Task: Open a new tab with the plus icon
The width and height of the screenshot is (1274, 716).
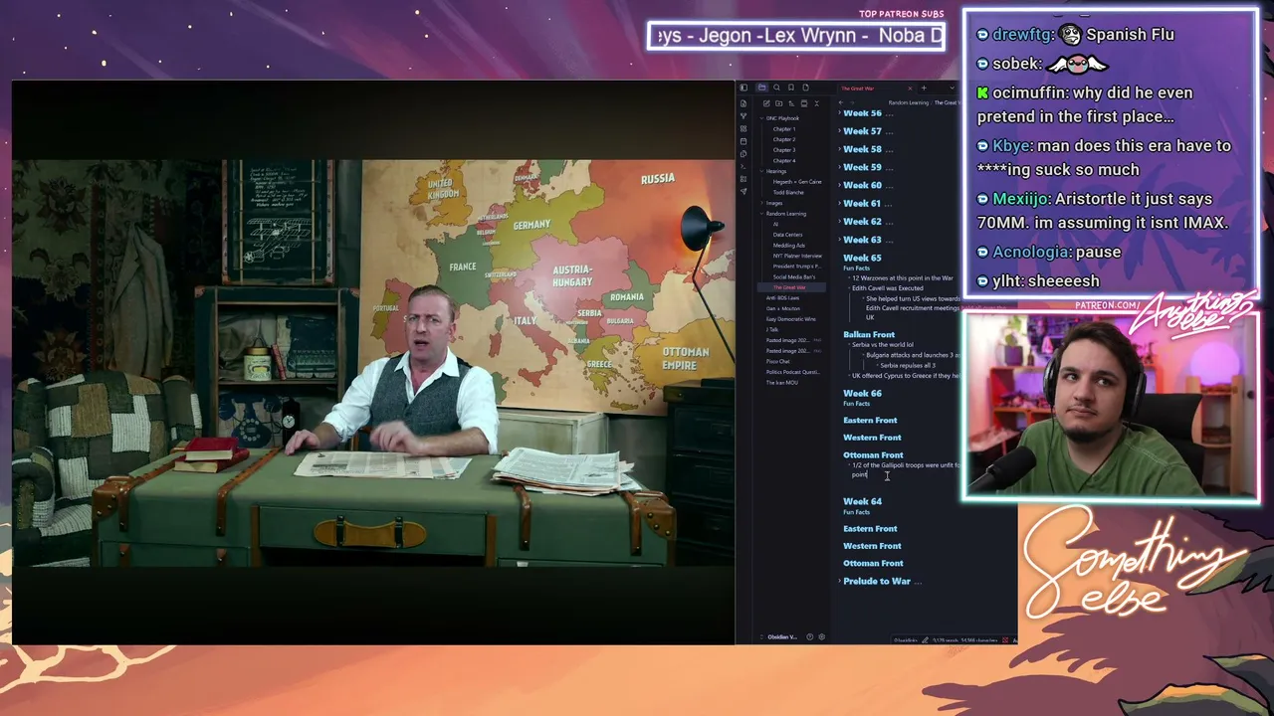Action: click(924, 88)
